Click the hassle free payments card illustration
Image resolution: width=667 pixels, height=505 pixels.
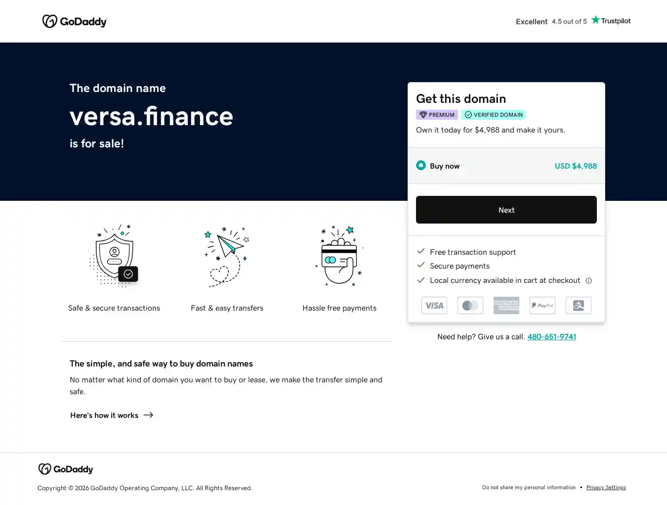point(339,256)
